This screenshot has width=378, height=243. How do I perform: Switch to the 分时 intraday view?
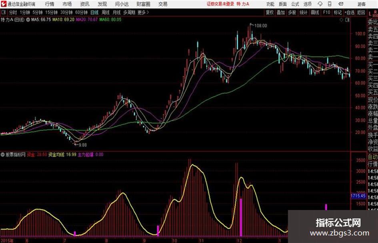click(13, 12)
